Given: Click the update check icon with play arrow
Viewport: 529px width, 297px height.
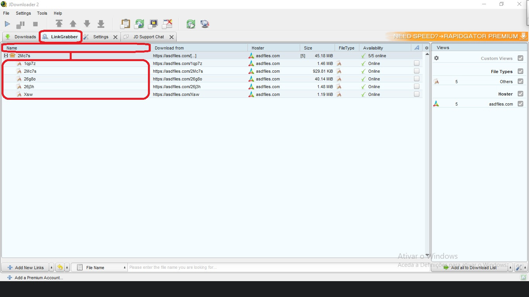Looking at the screenshot, I should [191, 24].
